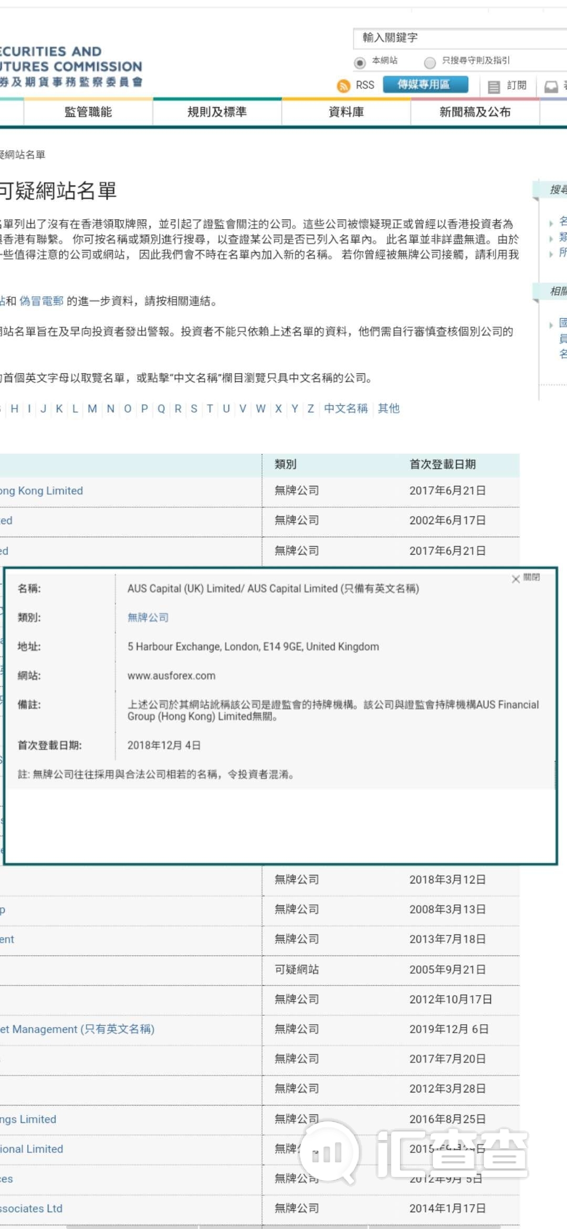The width and height of the screenshot is (567, 1229).
Task: Click the 2013年7月18日 date cell
Action: pyautogui.click(x=447, y=939)
